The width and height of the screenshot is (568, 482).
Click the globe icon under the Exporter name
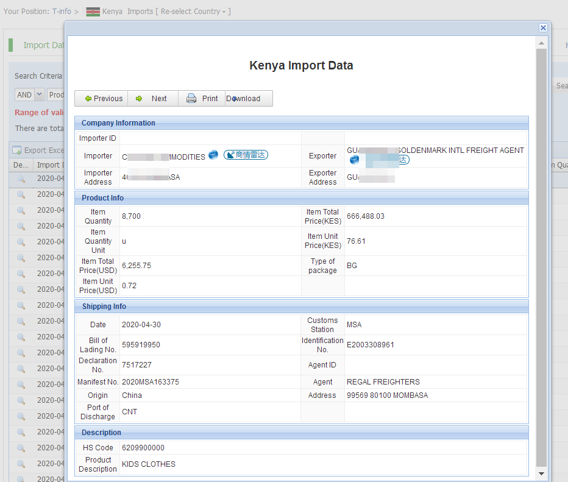click(x=354, y=160)
